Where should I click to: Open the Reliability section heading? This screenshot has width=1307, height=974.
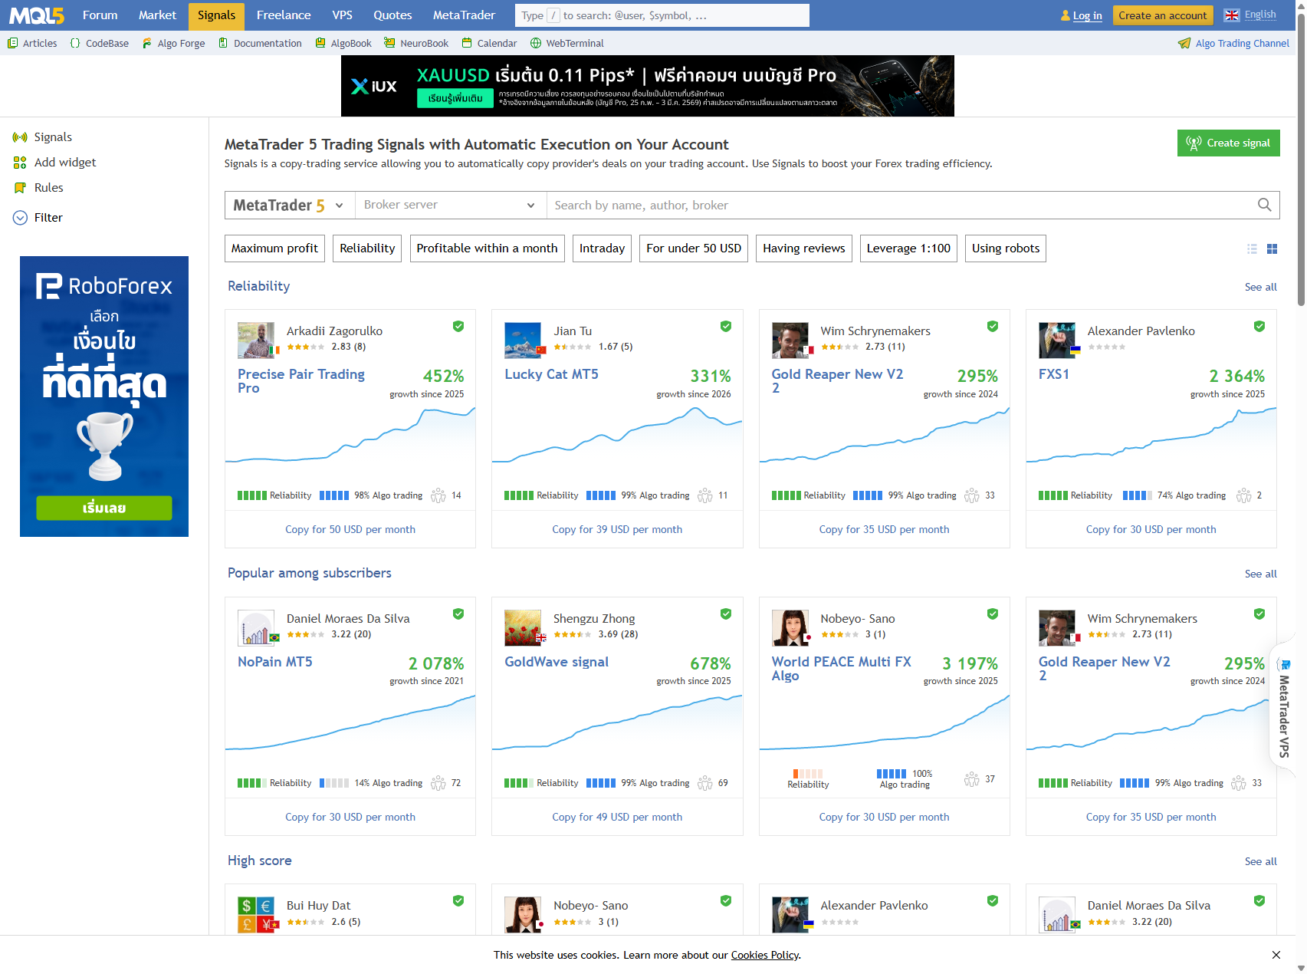(x=259, y=286)
